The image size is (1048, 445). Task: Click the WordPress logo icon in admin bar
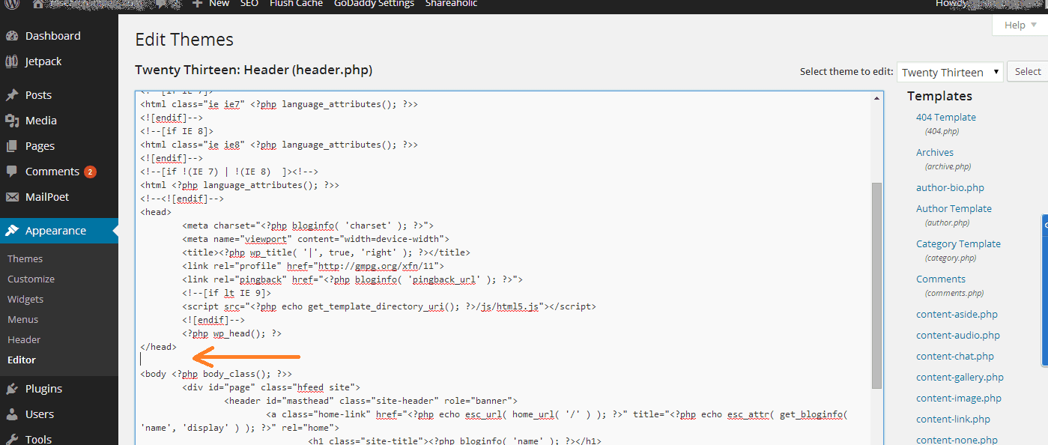click(12, 4)
